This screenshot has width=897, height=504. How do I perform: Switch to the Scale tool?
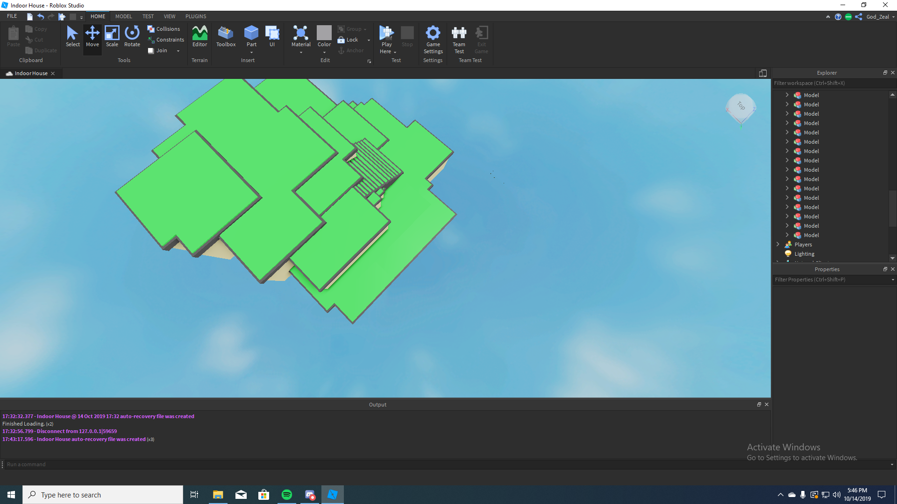[112, 37]
